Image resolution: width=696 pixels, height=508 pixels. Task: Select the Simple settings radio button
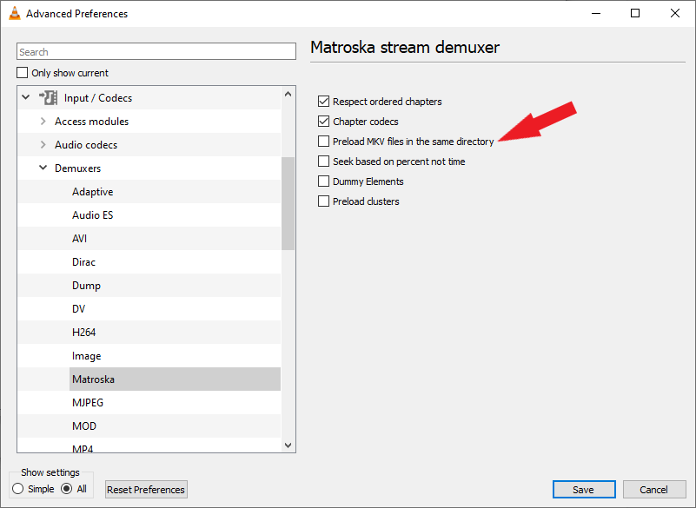click(17, 489)
